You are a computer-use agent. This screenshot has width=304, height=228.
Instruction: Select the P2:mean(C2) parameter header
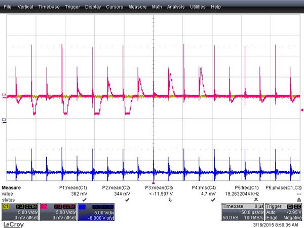pos(116,187)
